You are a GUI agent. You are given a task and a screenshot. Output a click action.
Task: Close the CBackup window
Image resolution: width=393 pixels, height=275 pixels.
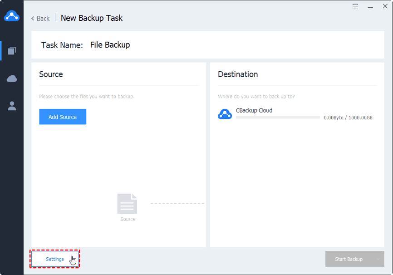pos(385,6)
